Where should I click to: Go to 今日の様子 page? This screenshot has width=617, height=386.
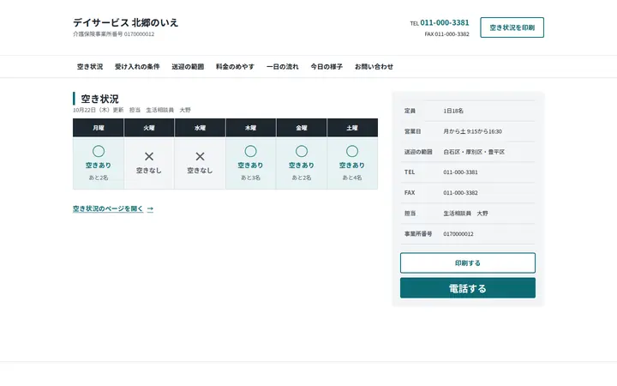point(326,67)
